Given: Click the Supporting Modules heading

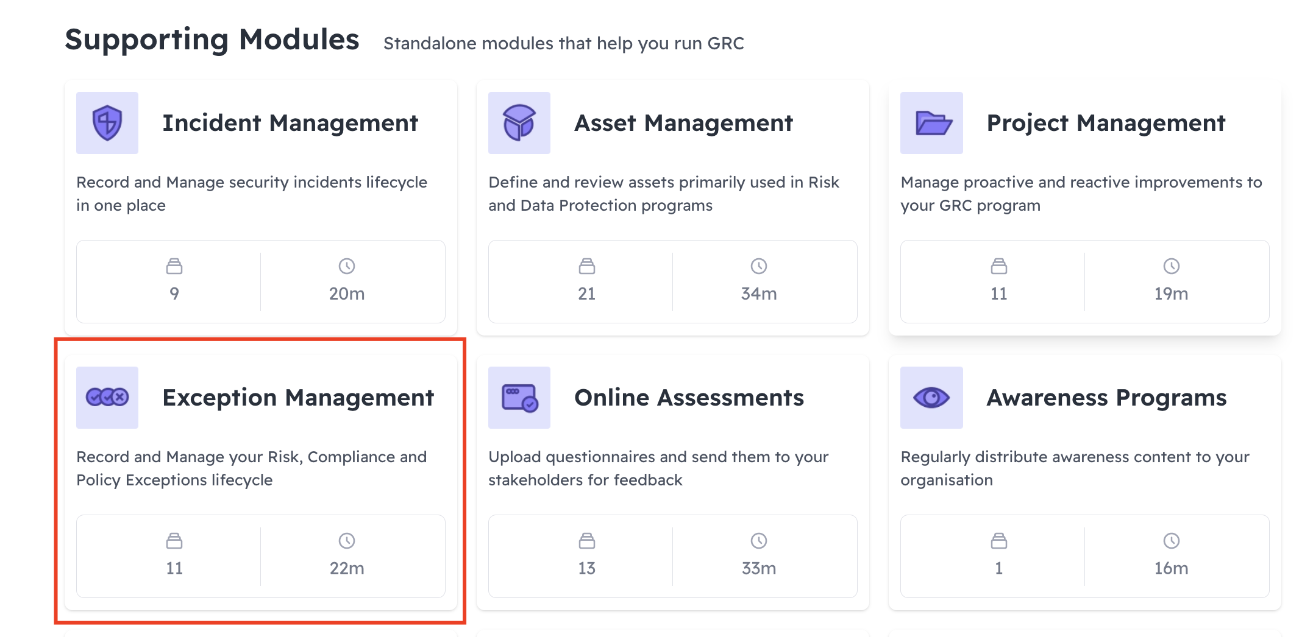Looking at the screenshot, I should (212, 38).
